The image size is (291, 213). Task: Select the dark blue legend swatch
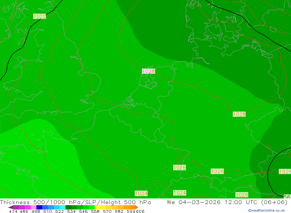[x=39, y=207]
